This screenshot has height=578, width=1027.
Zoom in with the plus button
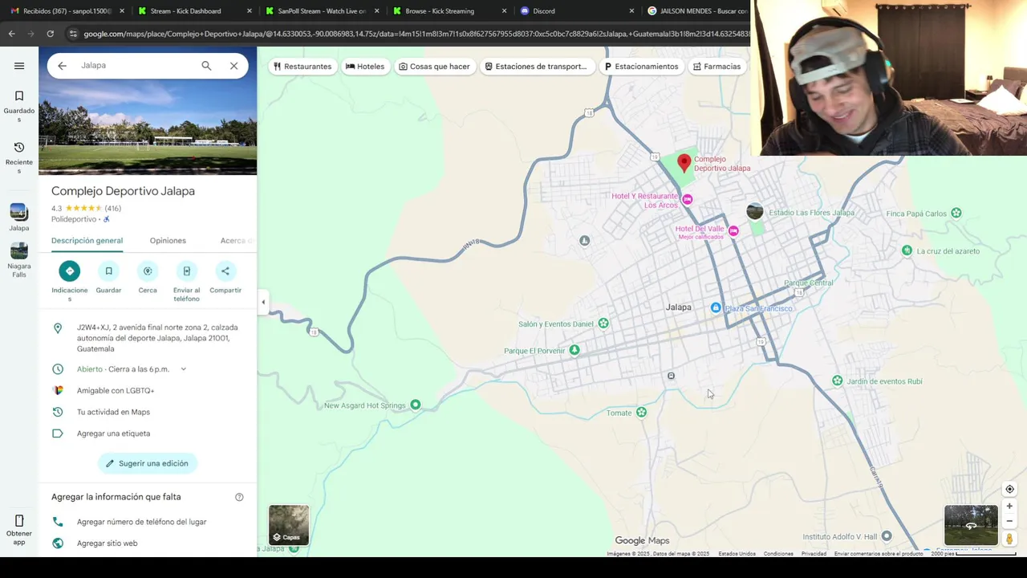(x=1009, y=507)
